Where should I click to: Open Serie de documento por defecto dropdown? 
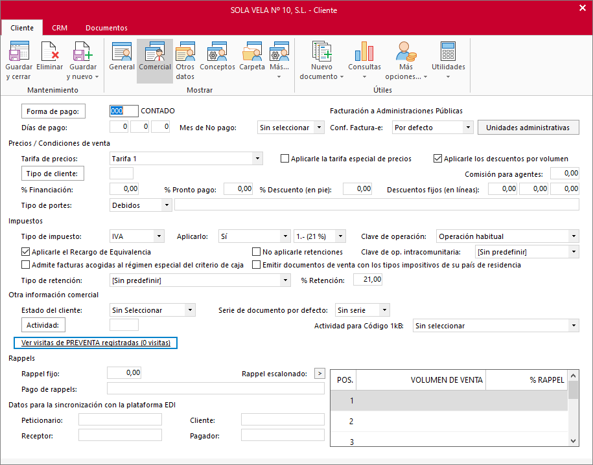pos(384,310)
